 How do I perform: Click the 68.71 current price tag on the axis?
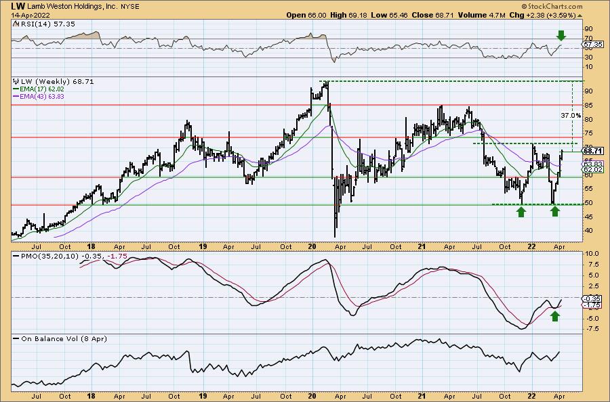594,151
